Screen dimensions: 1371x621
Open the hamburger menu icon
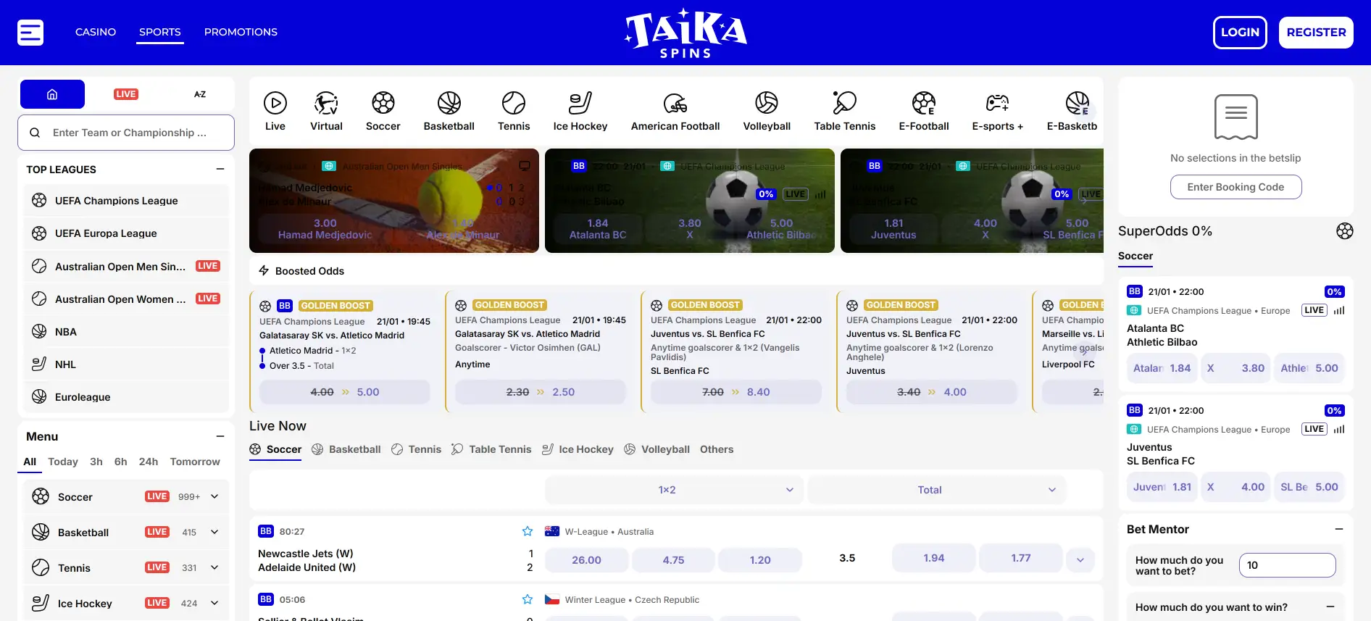(30, 32)
